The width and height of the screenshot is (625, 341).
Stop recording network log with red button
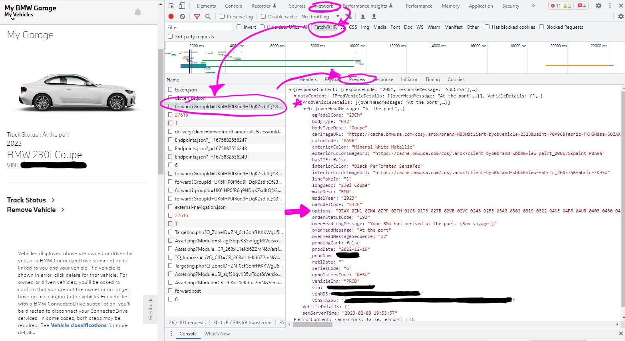171,16
